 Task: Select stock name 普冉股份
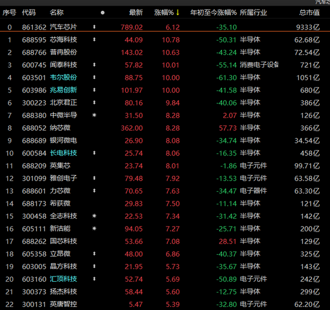coord(64,52)
